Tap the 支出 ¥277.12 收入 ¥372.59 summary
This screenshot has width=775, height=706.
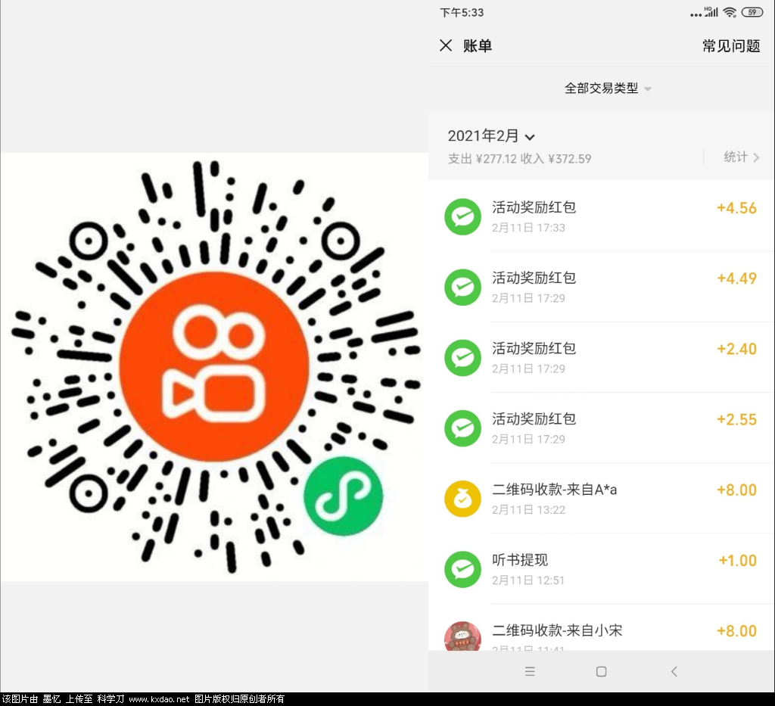pos(519,159)
